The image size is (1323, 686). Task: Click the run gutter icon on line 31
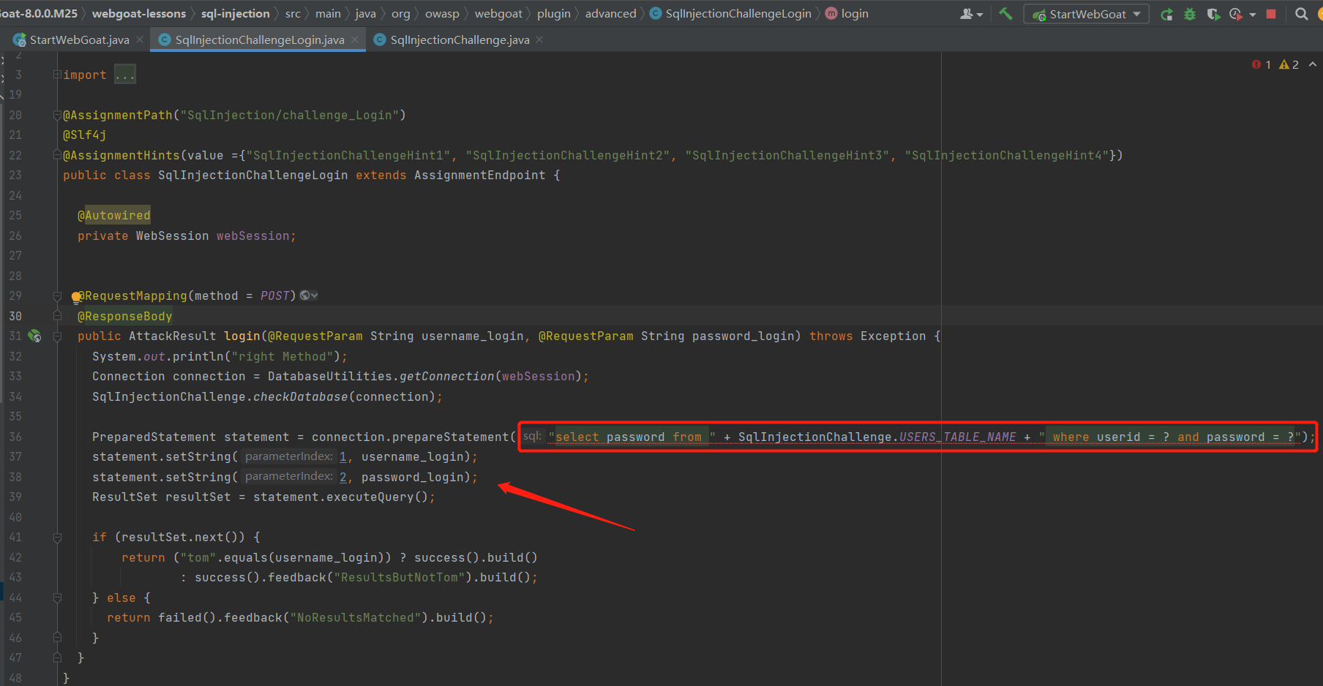34,336
